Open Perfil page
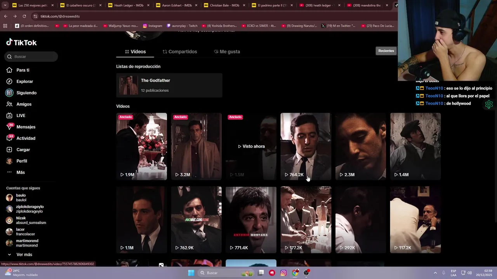This screenshot has width=497, height=279. pyautogui.click(x=21, y=161)
